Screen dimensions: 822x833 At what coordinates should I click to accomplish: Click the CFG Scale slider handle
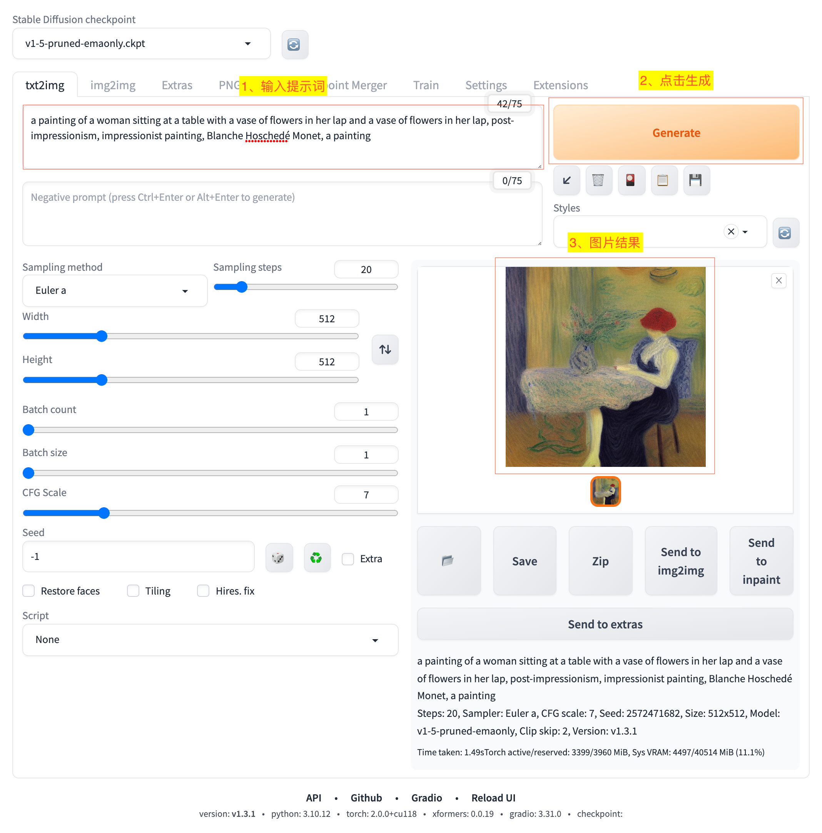[104, 513]
